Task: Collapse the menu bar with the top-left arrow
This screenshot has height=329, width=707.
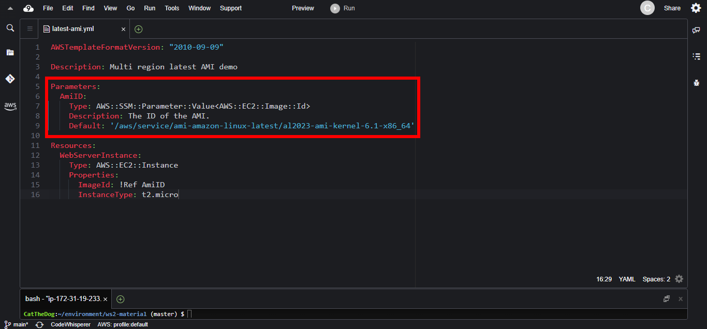Action: pyautogui.click(x=10, y=8)
